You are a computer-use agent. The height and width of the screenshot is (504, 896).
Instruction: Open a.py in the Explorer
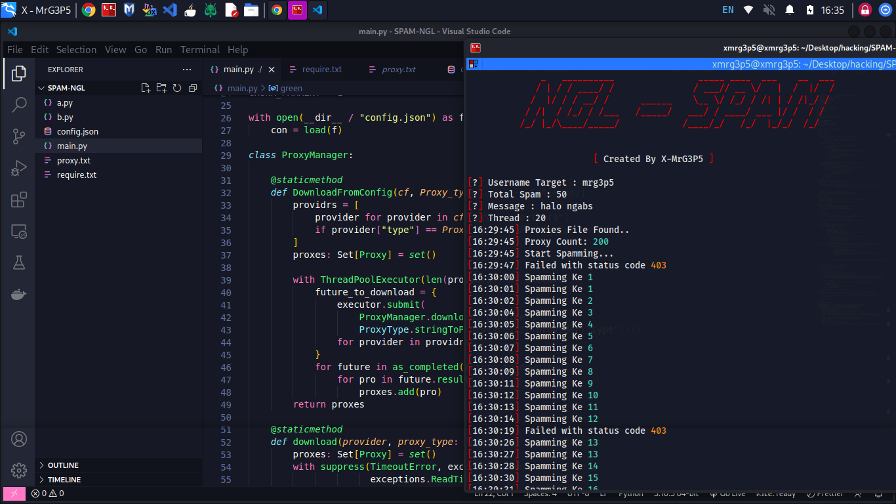click(118, 102)
